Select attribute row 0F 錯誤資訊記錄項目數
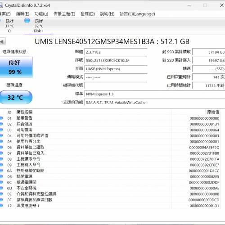Image resolution: width=225 pixels, height=225 pixels. click(110, 200)
